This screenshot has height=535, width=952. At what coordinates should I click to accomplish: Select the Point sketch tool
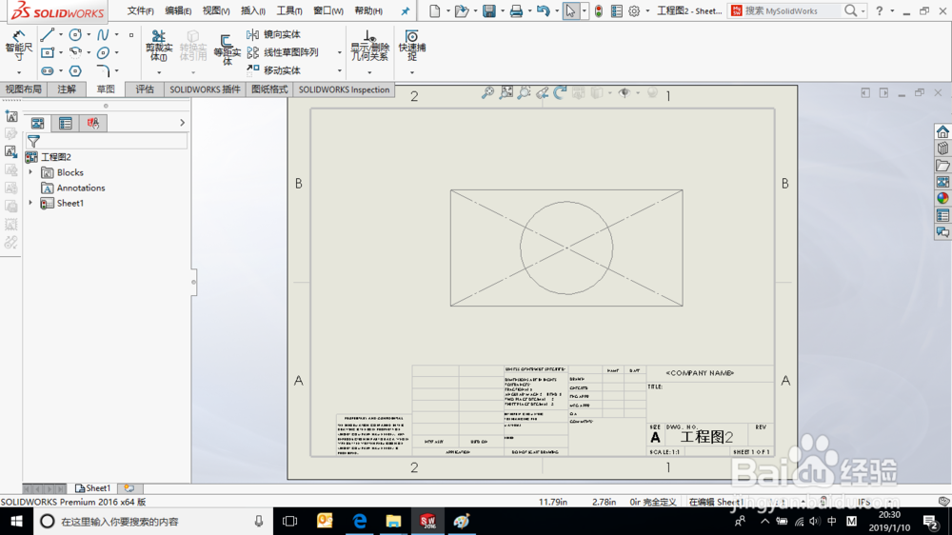(131, 35)
